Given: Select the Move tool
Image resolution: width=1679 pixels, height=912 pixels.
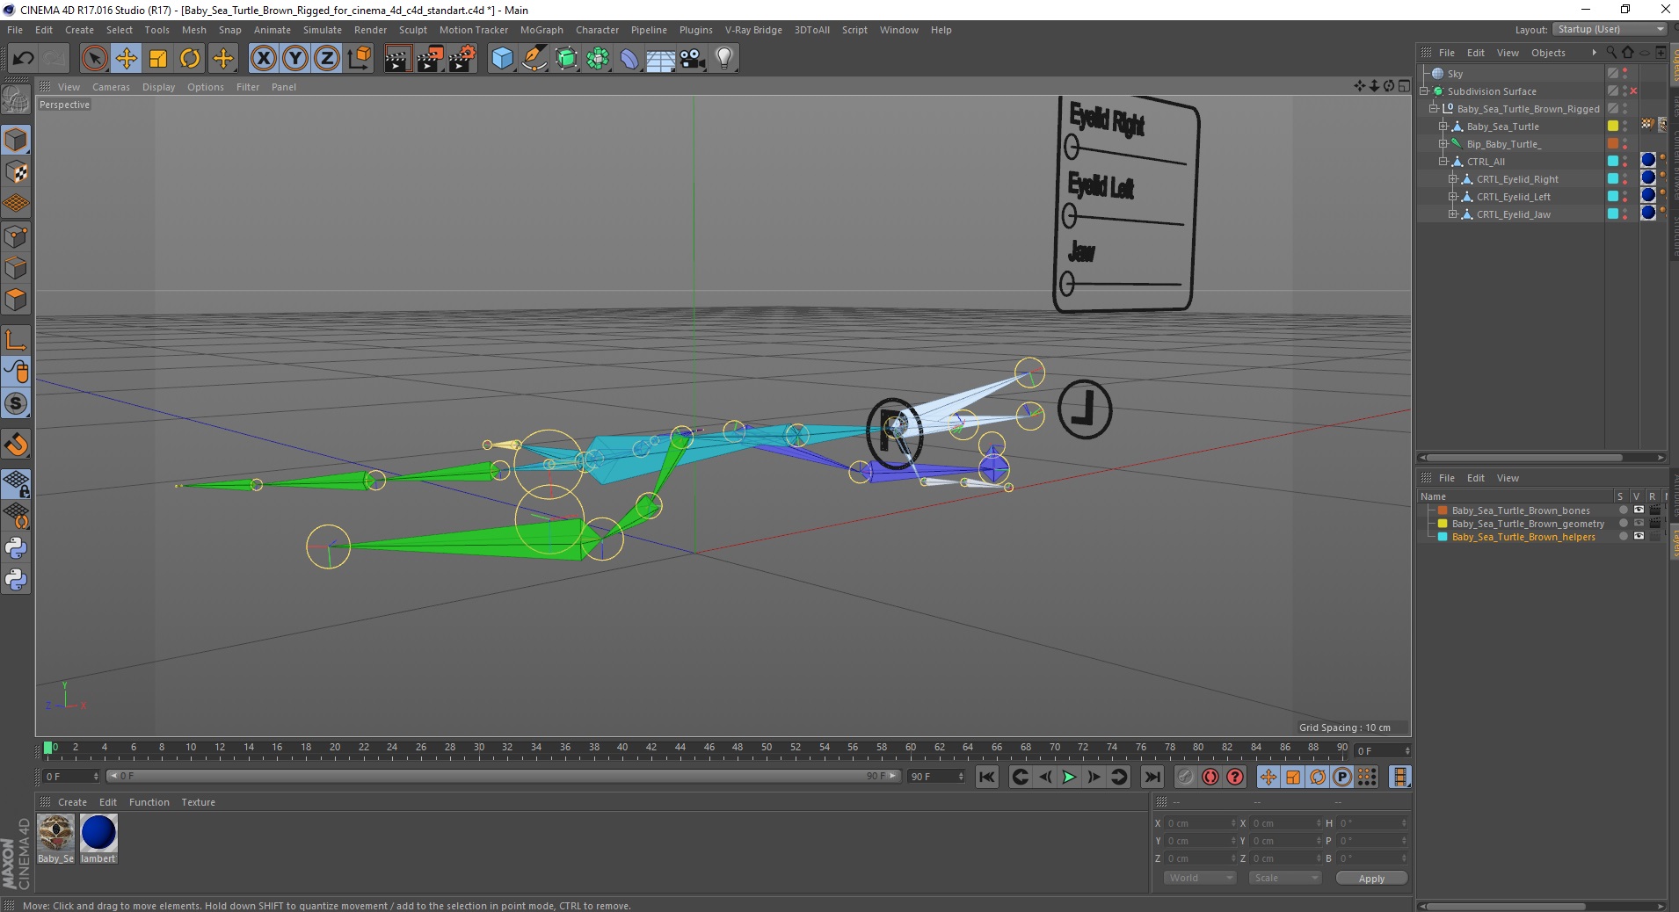Looking at the screenshot, I should coord(127,59).
